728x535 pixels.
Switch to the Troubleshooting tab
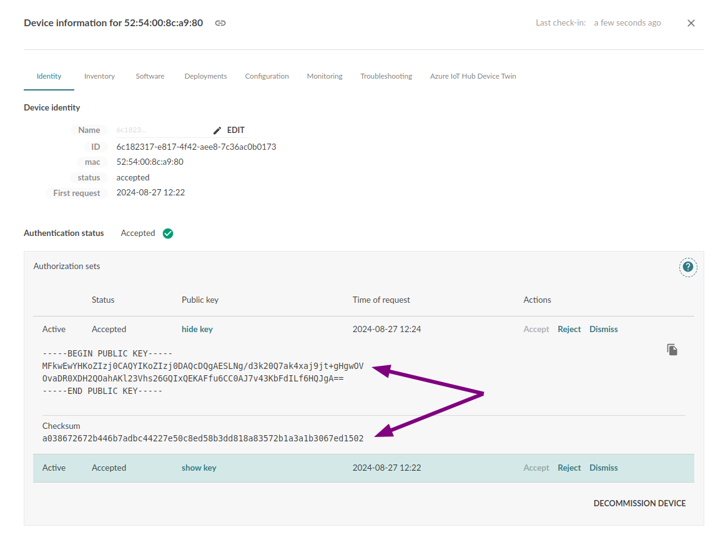[386, 76]
